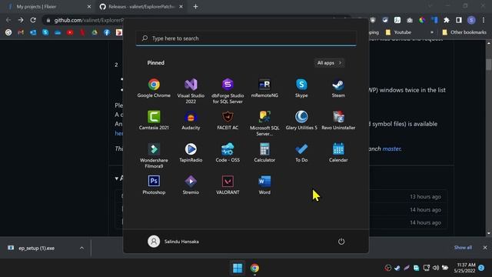Open volume control in system tray
Screen dimensions: 492x277
click(x=436, y=268)
